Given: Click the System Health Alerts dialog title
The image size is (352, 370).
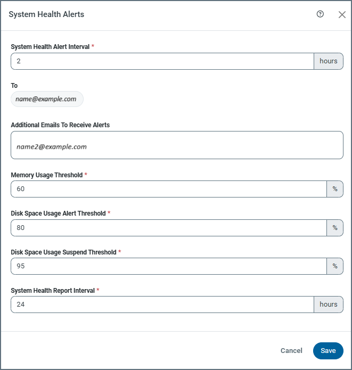Looking at the screenshot, I should pyautogui.click(x=46, y=14).
